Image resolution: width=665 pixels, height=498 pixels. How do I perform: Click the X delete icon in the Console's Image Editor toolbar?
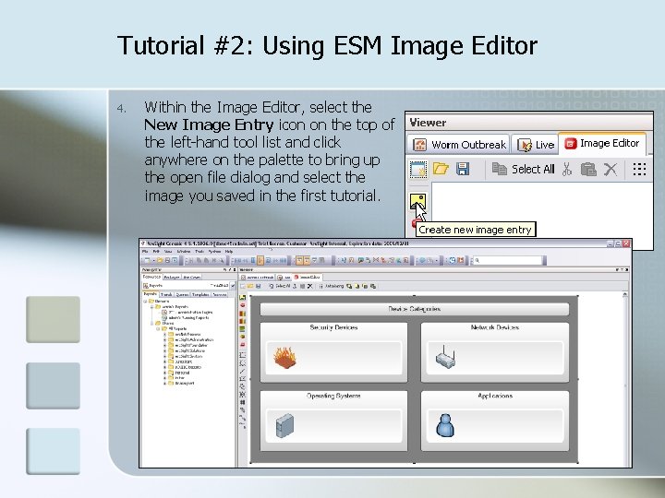point(310,286)
